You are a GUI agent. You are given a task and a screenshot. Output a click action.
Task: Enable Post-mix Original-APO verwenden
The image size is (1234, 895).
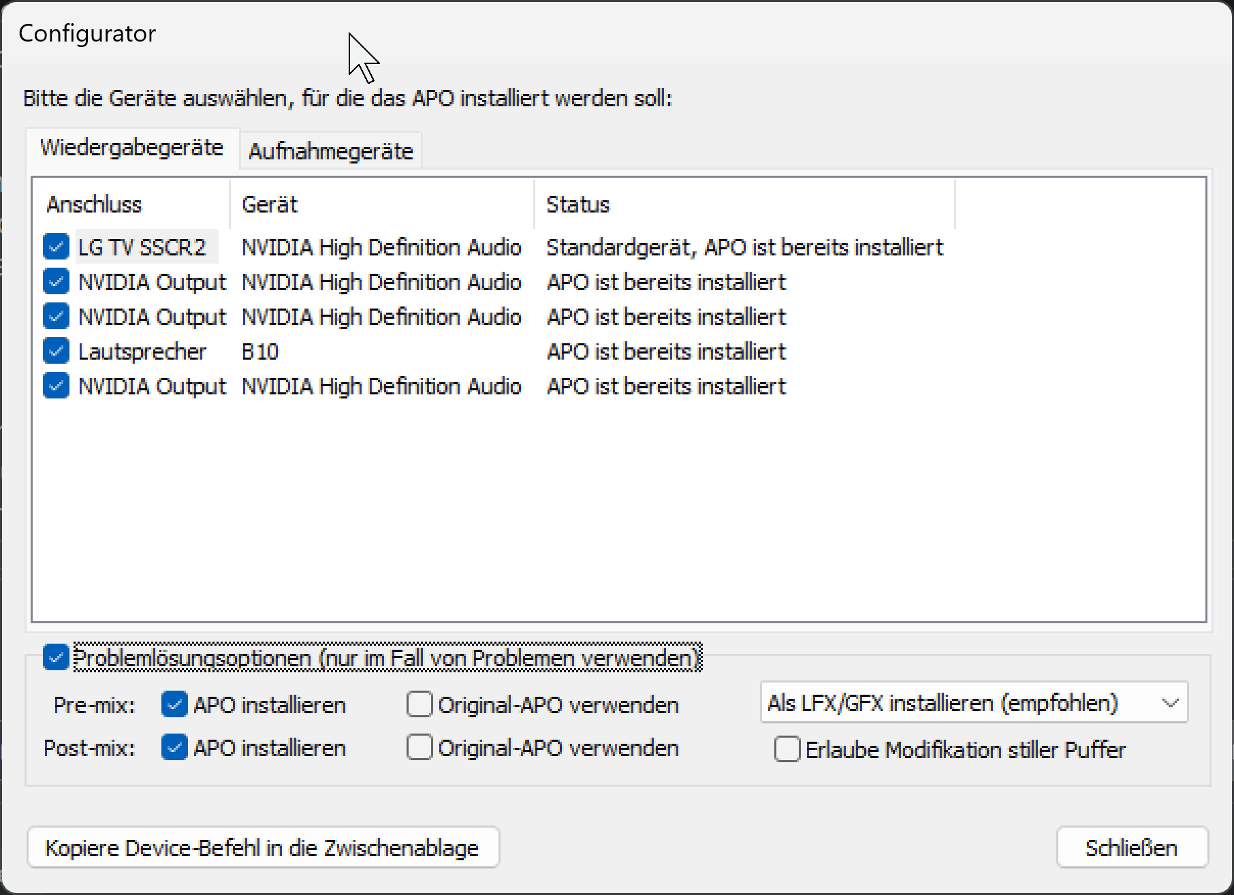[420, 747]
